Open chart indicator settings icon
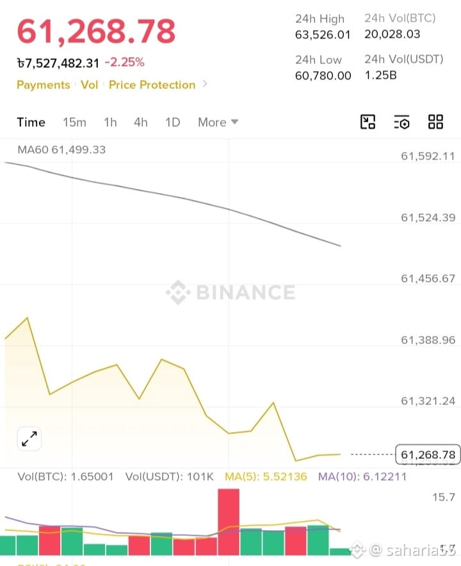The height and width of the screenshot is (566, 461). coord(401,122)
